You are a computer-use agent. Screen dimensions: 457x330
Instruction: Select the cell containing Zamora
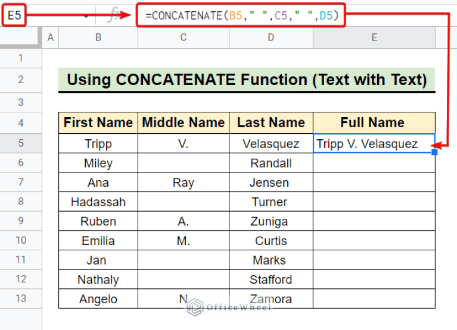271,298
